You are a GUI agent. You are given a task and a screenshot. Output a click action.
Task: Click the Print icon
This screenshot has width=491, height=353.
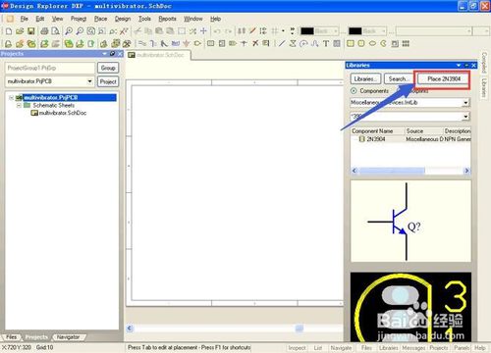(x=44, y=31)
